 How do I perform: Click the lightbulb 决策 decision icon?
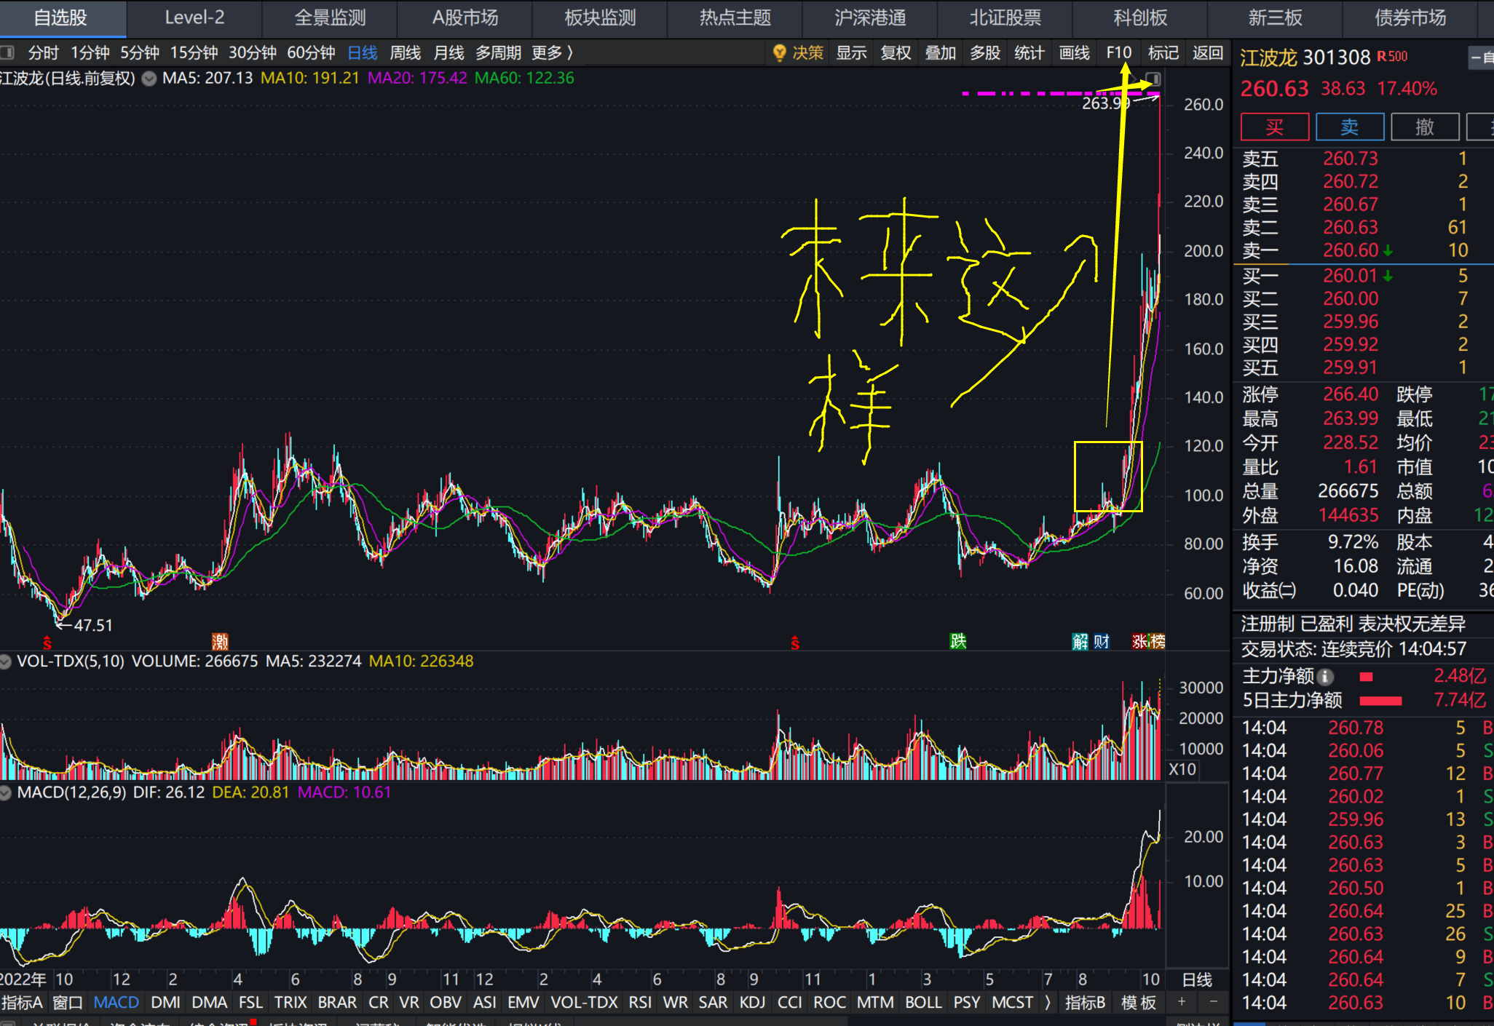tap(779, 52)
